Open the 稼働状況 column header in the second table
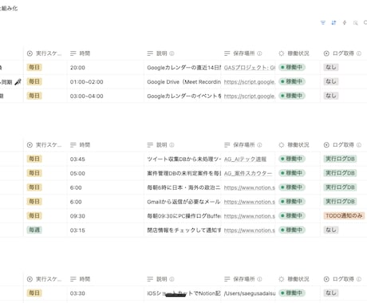 coord(294,145)
